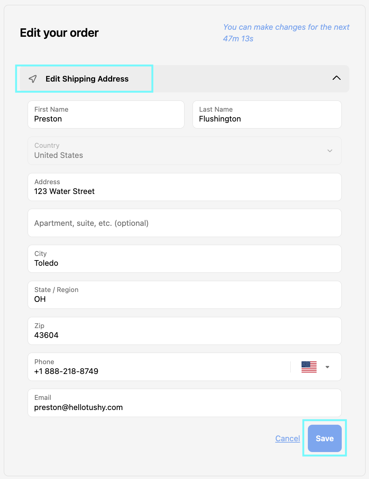369x479 pixels.
Task: Click the remaining time notice text
Action: point(286,33)
